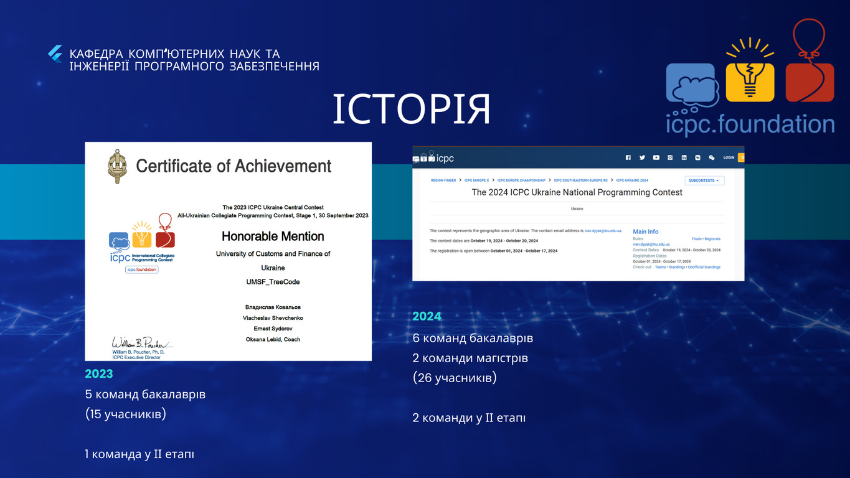Screen dimensions: 850x478
Task: Click University of Customs and Finance text
Action: coord(273,254)
